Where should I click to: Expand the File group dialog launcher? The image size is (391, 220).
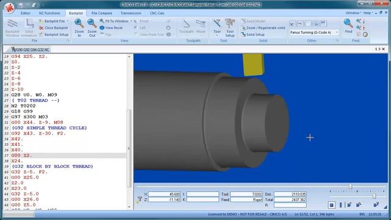tap(68, 40)
